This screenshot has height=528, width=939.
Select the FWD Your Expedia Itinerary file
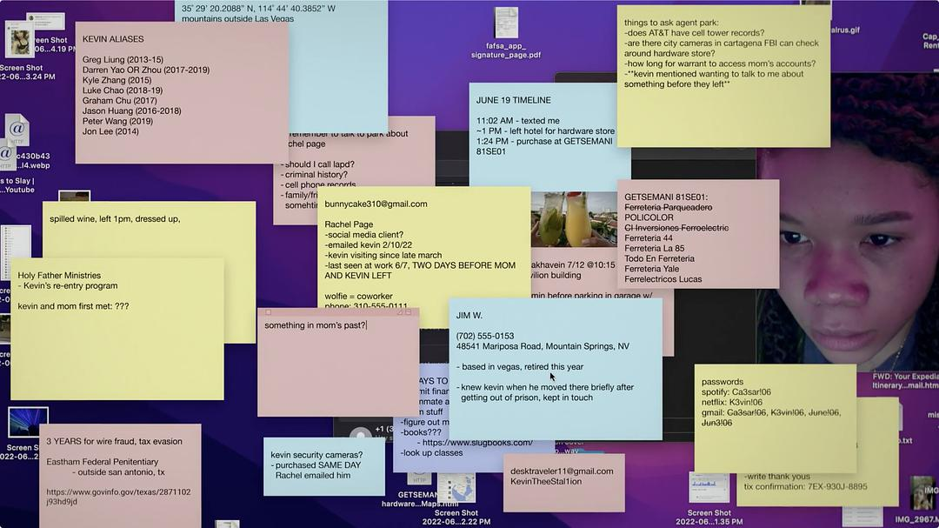click(906, 380)
